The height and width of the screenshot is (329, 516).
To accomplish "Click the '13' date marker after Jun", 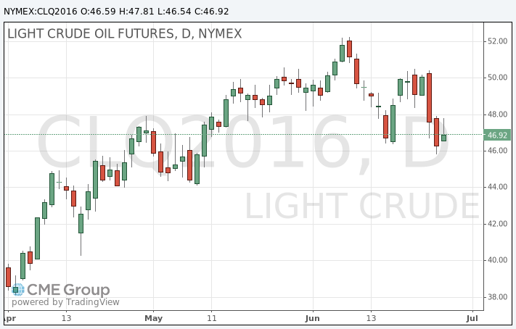I will [x=371, y=318].
